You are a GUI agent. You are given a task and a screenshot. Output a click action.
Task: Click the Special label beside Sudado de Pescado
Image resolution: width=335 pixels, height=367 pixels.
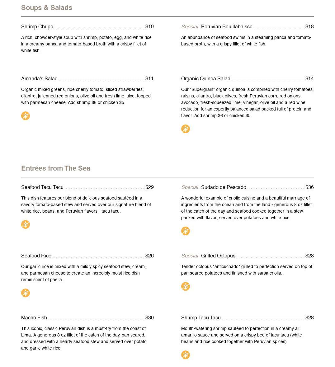[190, 187]
